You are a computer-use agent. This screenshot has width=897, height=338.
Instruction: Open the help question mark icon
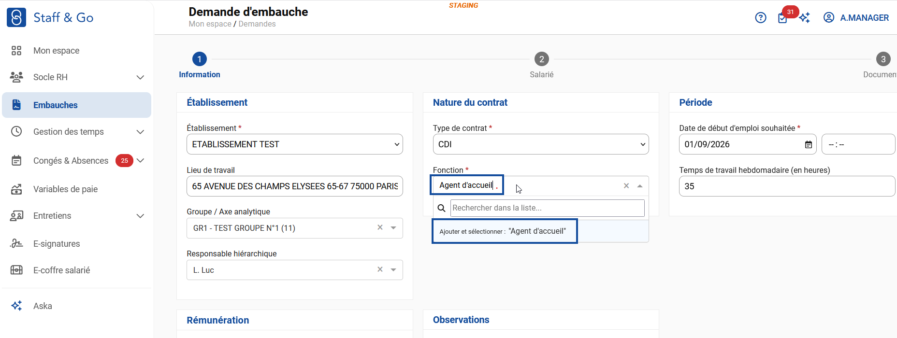[x=761, y=18]
